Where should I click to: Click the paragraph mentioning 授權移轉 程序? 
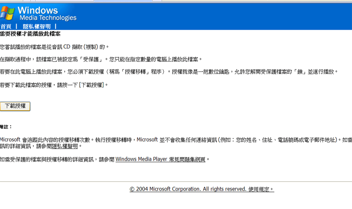[x=169, y=72]
